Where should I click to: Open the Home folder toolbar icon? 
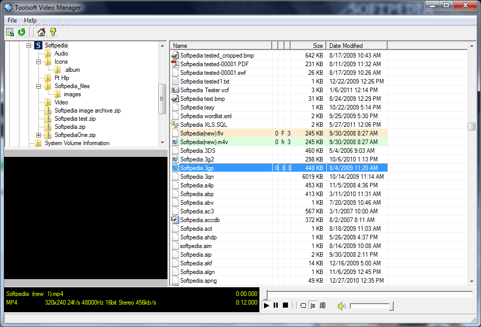[x=41, y=32]
